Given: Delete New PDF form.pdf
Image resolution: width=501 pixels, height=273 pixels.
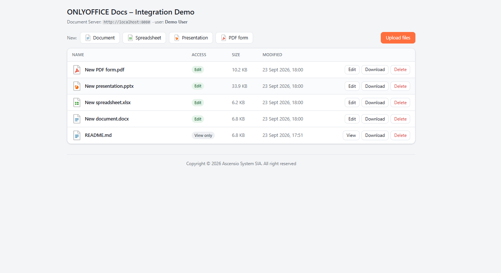Looking at the screenshot, I should [x=400, y=70].
